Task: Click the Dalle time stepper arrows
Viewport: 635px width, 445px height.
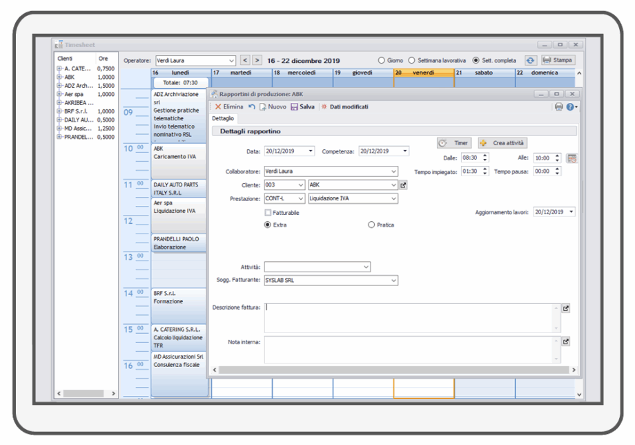Action: click(485, 158)
